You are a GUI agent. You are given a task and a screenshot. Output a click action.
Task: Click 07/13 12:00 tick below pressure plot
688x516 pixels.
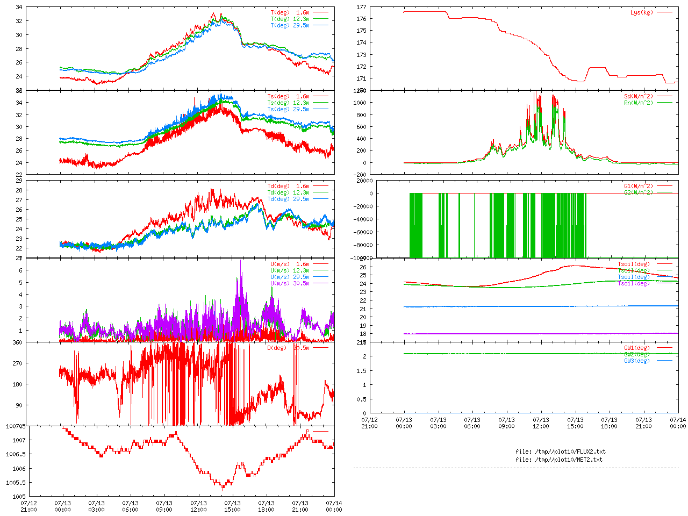tap(198, 506)
